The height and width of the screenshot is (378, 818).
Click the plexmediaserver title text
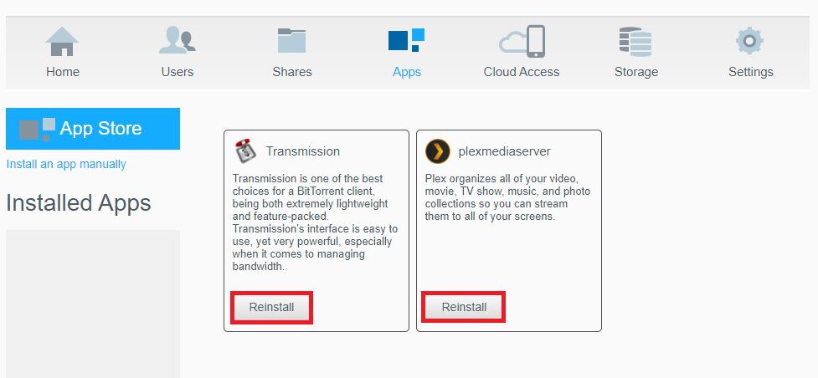pyautogui.click(x=505, y=151)
